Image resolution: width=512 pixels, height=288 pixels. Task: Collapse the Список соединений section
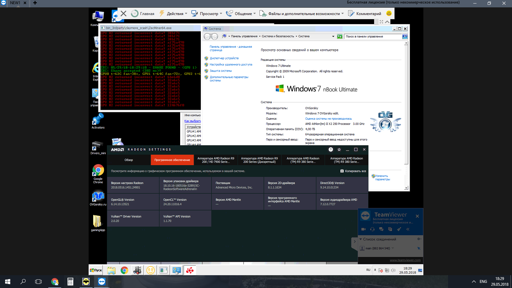360,239
